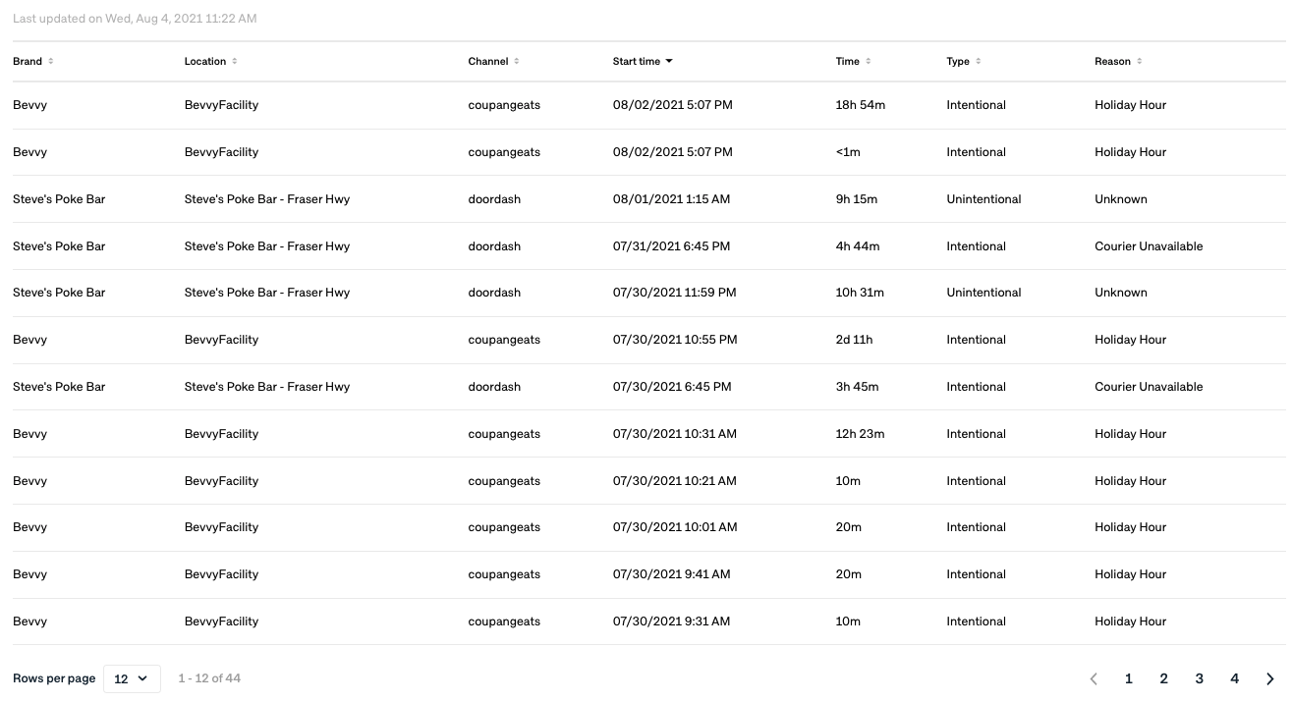This screenshot has width=1292, height=702.
Task: Click the Last updated timestamp text
Action: tap(136, 19)
